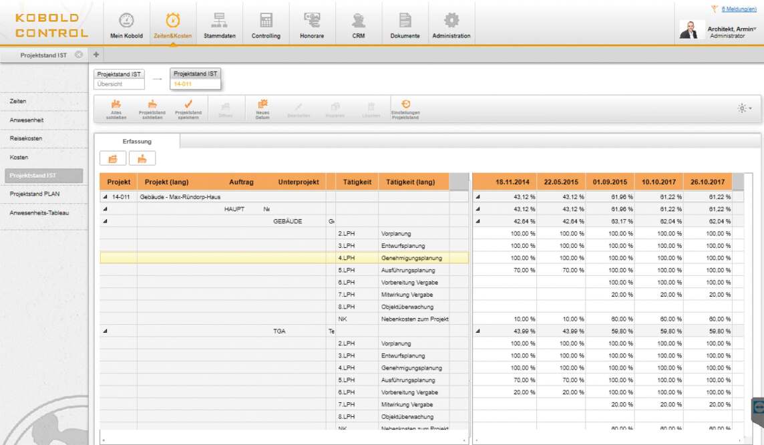Open the 6 Meldung(en) link

tap(739, 9)
